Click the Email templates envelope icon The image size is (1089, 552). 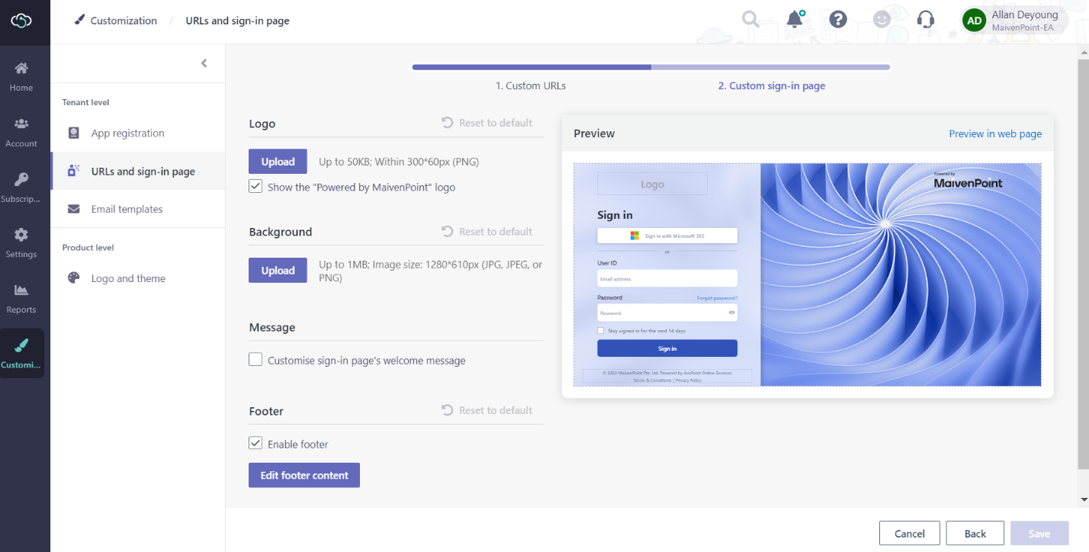tap(73, 209)
